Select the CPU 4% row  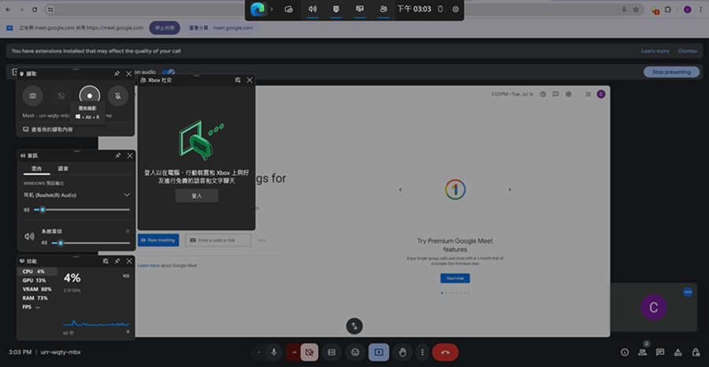tap(37, 272)
